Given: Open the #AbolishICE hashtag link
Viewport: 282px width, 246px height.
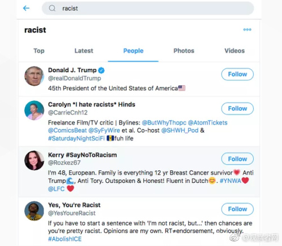Looking at the screenshot, I should [65, 239].
